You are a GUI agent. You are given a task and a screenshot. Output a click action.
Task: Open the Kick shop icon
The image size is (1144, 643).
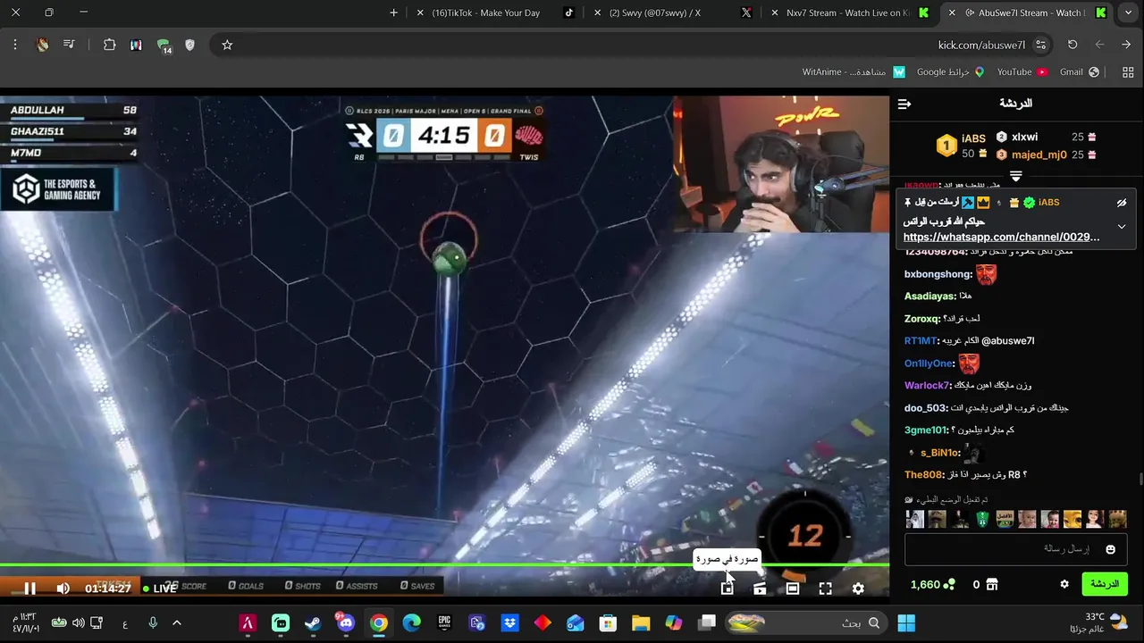(x=991, y=584)
